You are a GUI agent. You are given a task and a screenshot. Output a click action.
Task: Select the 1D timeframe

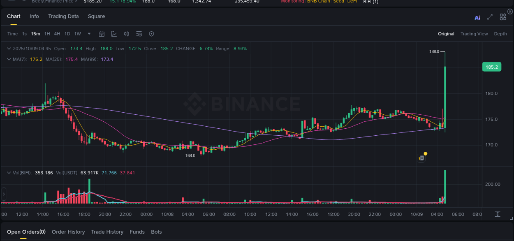[67, 34]
